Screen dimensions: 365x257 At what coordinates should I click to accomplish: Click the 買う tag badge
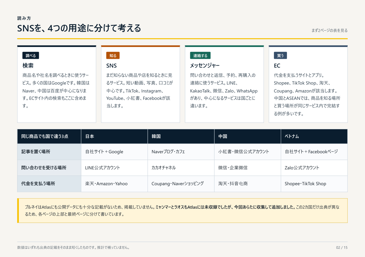click(280, 55)
